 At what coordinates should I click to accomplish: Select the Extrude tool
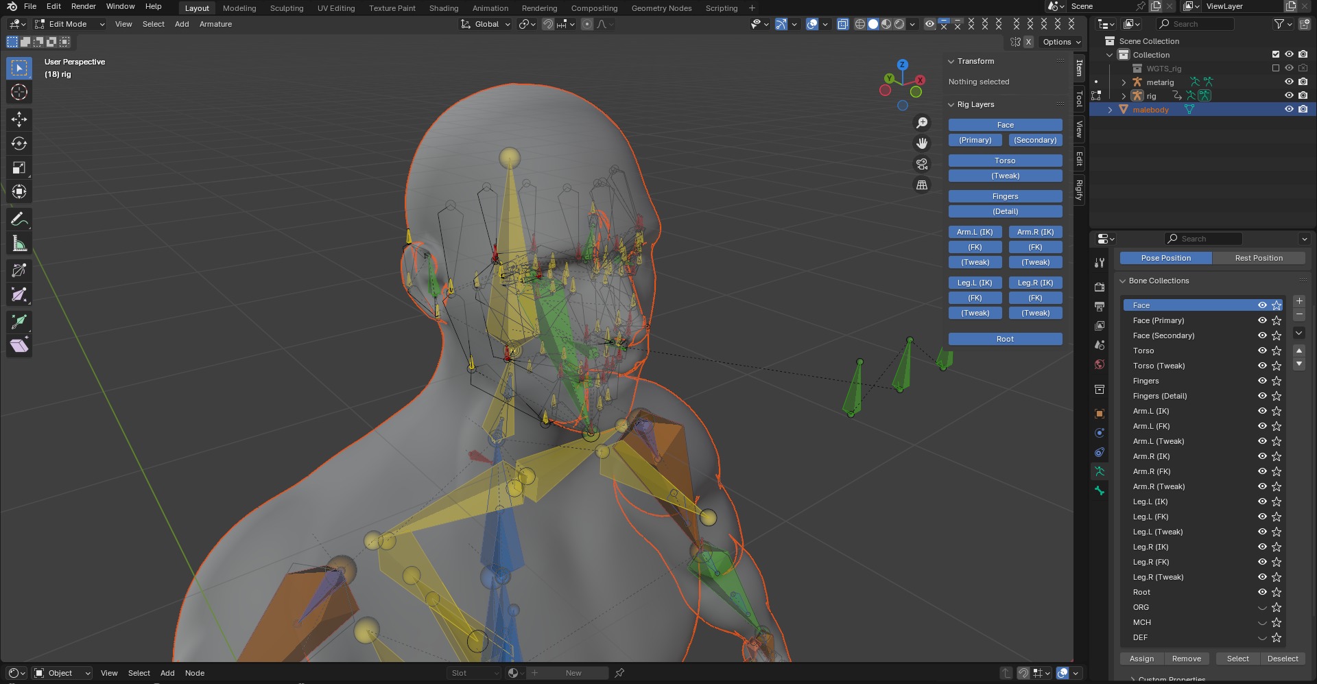point(19,321)
